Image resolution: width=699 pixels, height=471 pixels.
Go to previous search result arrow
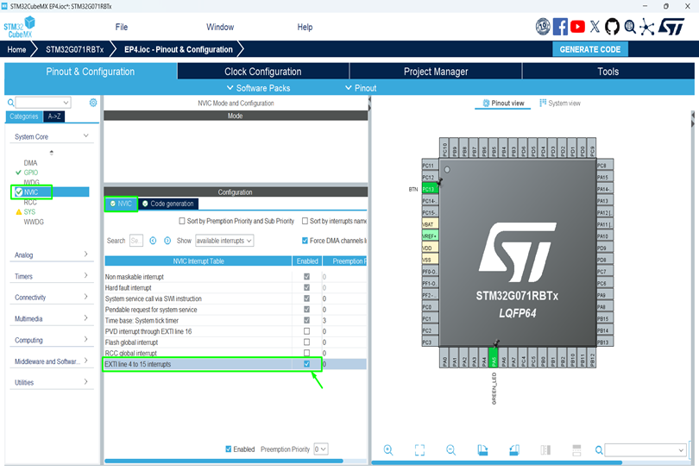point(153,241)
